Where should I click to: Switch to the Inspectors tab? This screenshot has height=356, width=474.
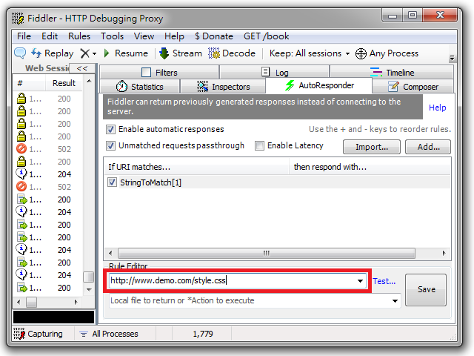tap(223, 87)
